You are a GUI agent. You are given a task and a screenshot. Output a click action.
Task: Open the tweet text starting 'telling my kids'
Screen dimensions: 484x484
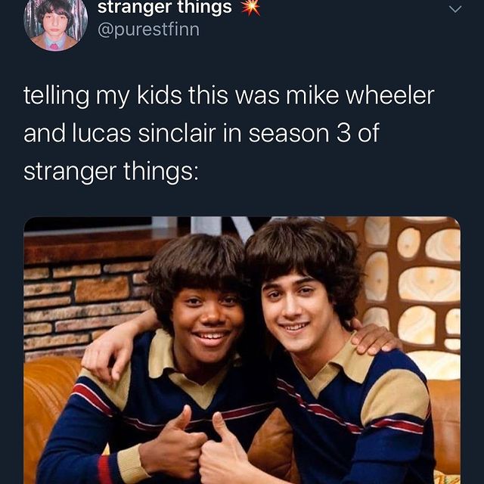228,133
